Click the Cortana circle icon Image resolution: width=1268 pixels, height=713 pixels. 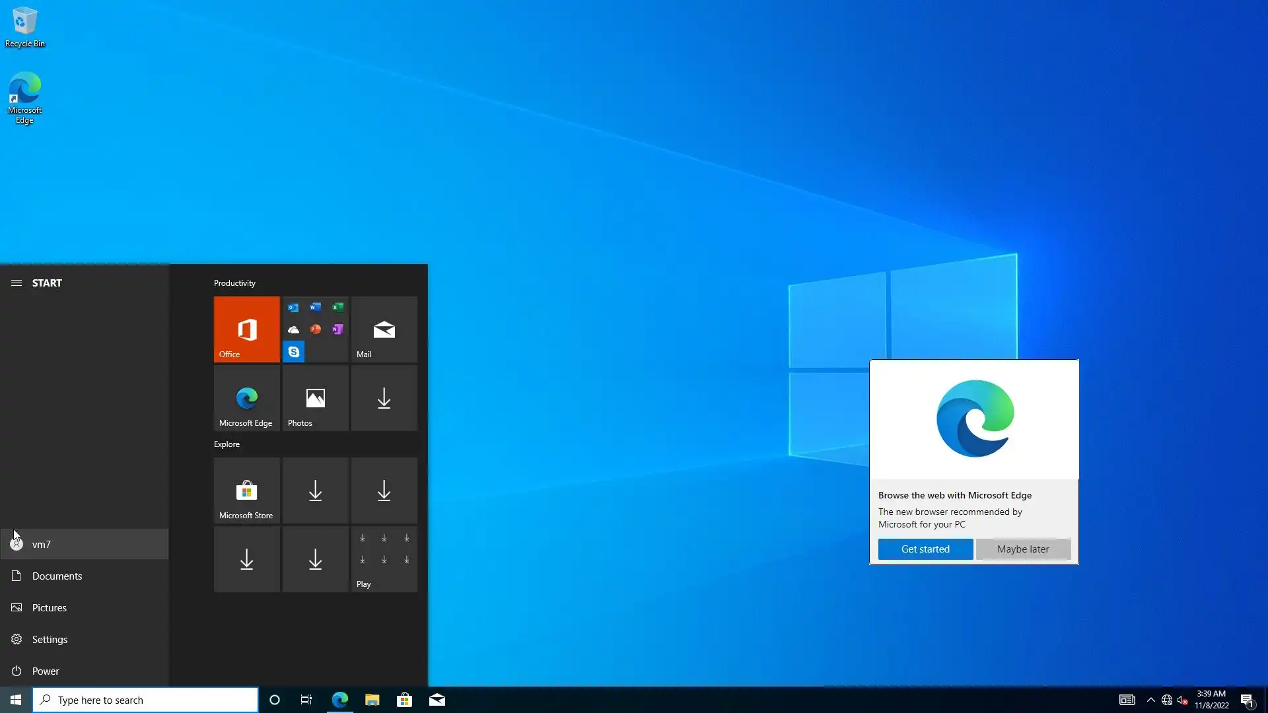275,700
